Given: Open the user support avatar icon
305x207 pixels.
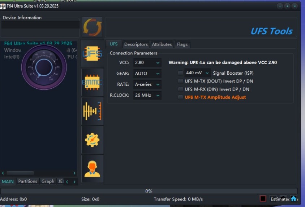Looking at the screenshot, I should (92, 168).
